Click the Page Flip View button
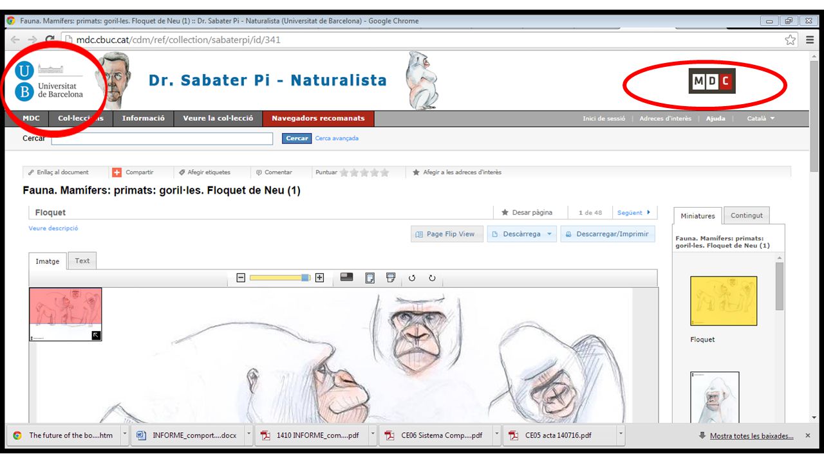 click(447, 234)
